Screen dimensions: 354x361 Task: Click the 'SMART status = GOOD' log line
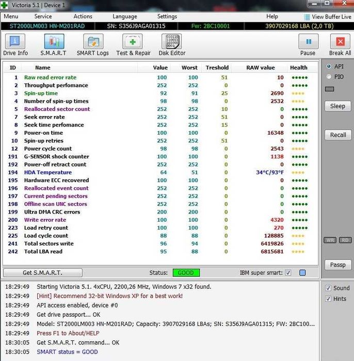[67, 352]
